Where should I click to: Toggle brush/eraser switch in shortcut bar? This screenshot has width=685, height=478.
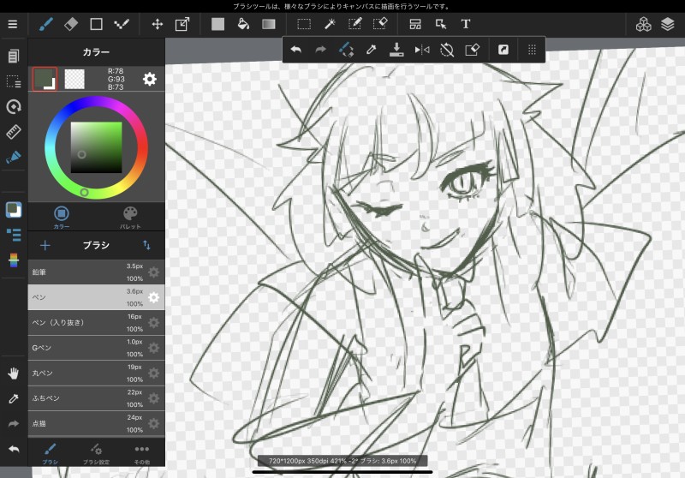(x=346, y=50)
